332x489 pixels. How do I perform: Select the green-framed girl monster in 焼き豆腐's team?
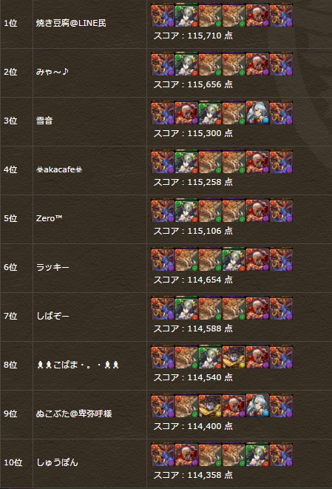coord(186,15)
